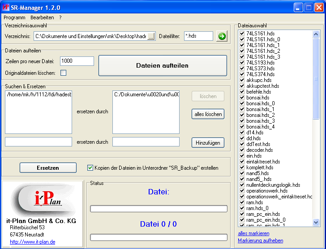Click the 'Zeilen pro neuer Datei' field
326x249 pixels.
tap(77, 61)
